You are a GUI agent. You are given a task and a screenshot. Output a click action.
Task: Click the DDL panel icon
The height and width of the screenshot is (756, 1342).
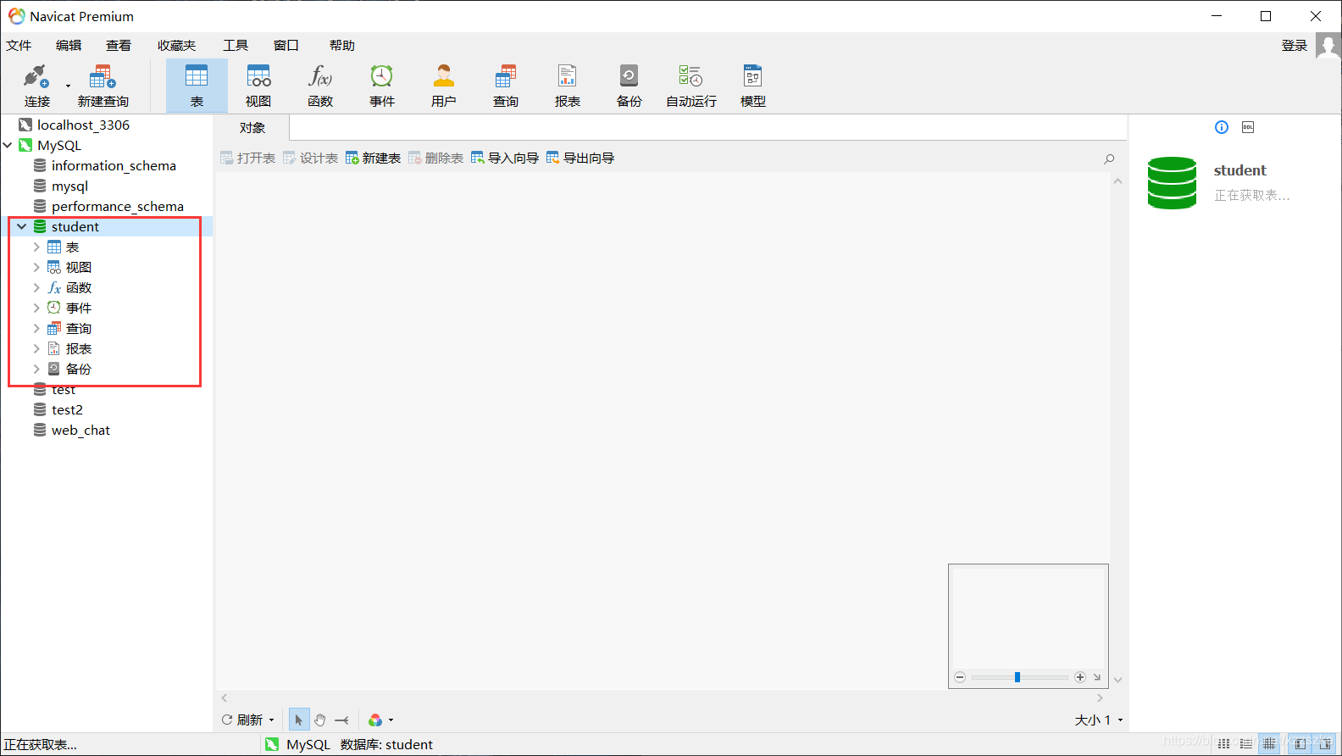click(1248, 127)
